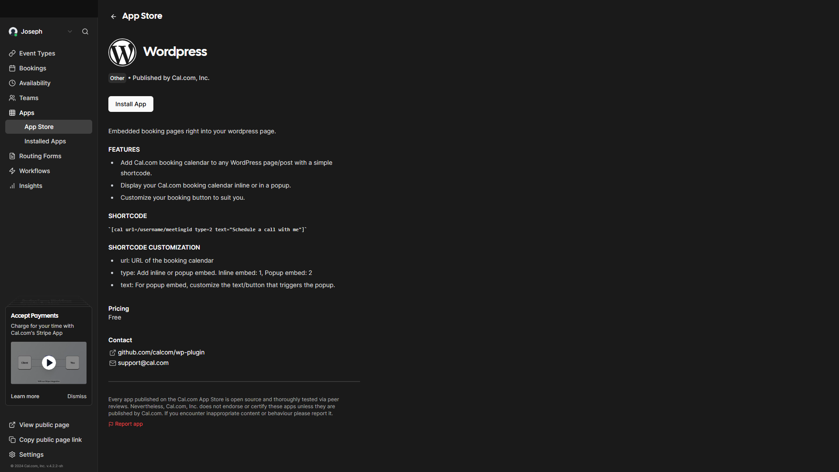Click the back arrow to App Store
Screen dimensions: 839x472
(114, 16)
